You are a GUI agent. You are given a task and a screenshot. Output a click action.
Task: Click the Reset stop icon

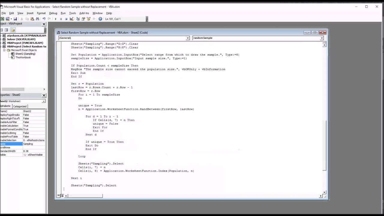coord(66,19)
